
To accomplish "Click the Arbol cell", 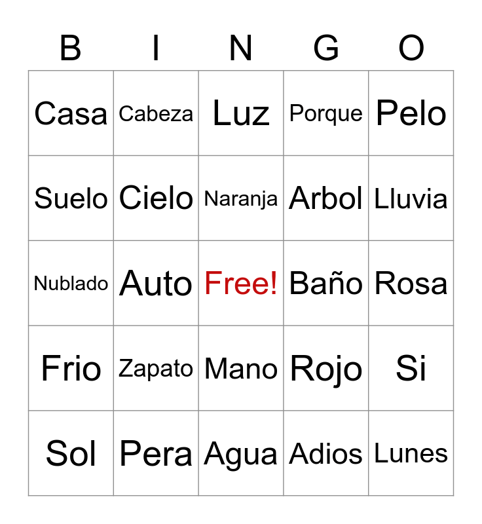I will pyautogui.click(x=326, y=198).
